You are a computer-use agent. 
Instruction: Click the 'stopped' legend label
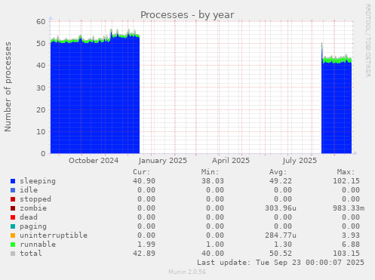click(x=35, y=199)
